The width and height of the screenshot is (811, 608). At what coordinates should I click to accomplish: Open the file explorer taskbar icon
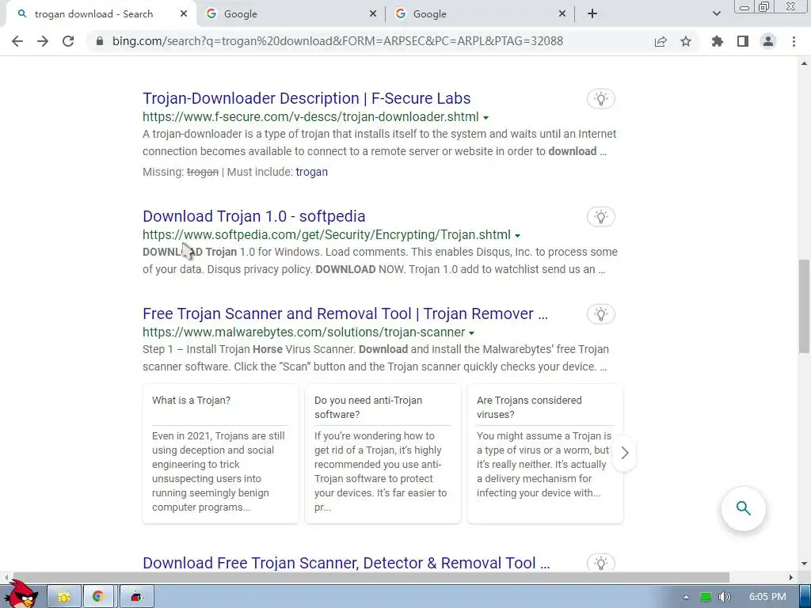point(64,597)
